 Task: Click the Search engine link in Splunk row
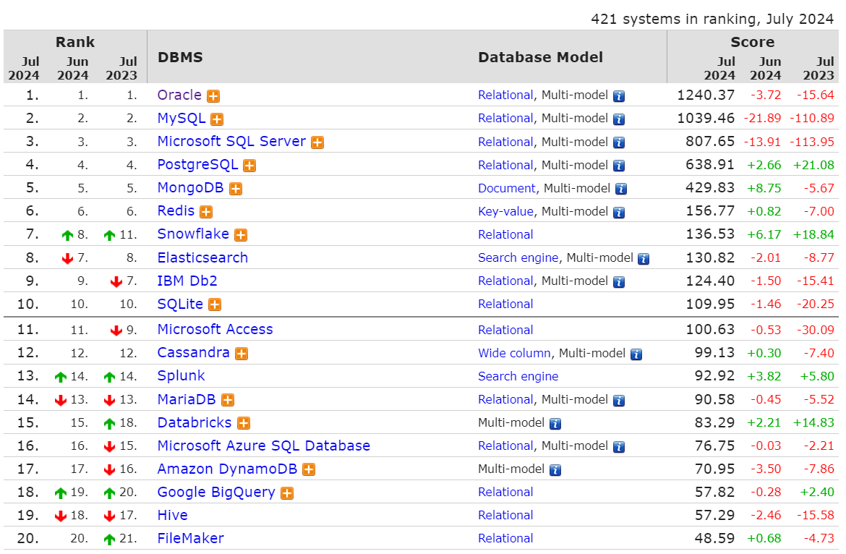click(x=518, y=376)
